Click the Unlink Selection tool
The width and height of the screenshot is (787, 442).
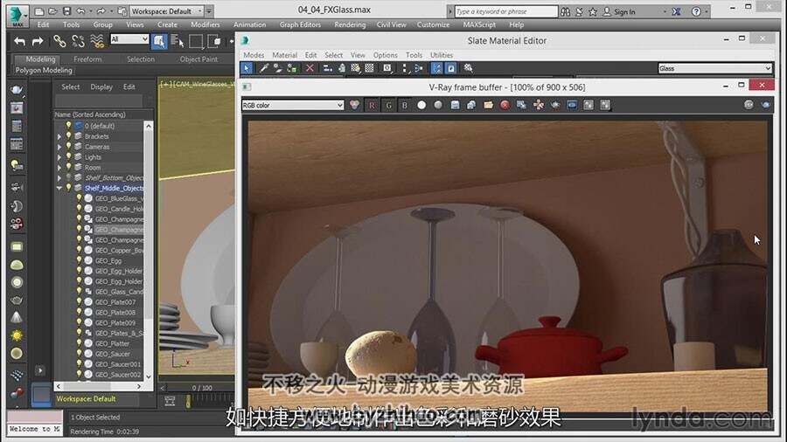[x=79, y=40]
